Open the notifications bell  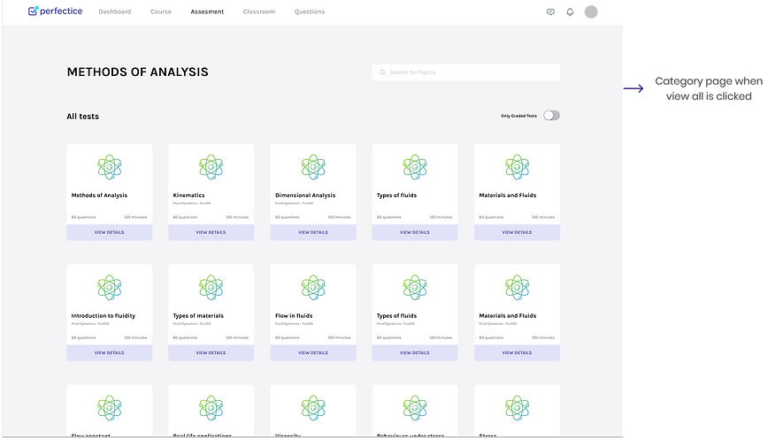pyautogui.click(x=570, y=11)
